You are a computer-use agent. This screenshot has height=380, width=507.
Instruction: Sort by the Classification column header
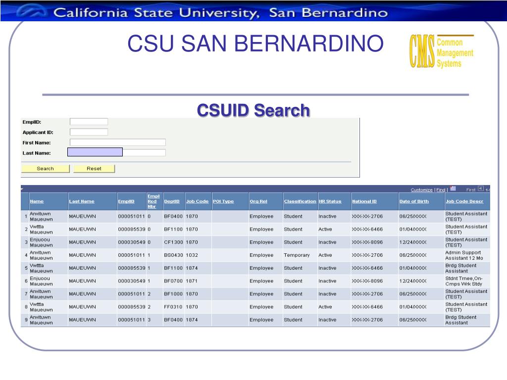click(300, 201)
